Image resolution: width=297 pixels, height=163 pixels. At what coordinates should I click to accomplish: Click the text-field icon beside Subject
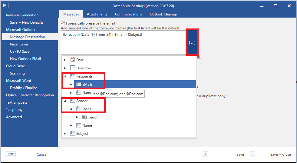pyautogui.click(x=73, y=133)
